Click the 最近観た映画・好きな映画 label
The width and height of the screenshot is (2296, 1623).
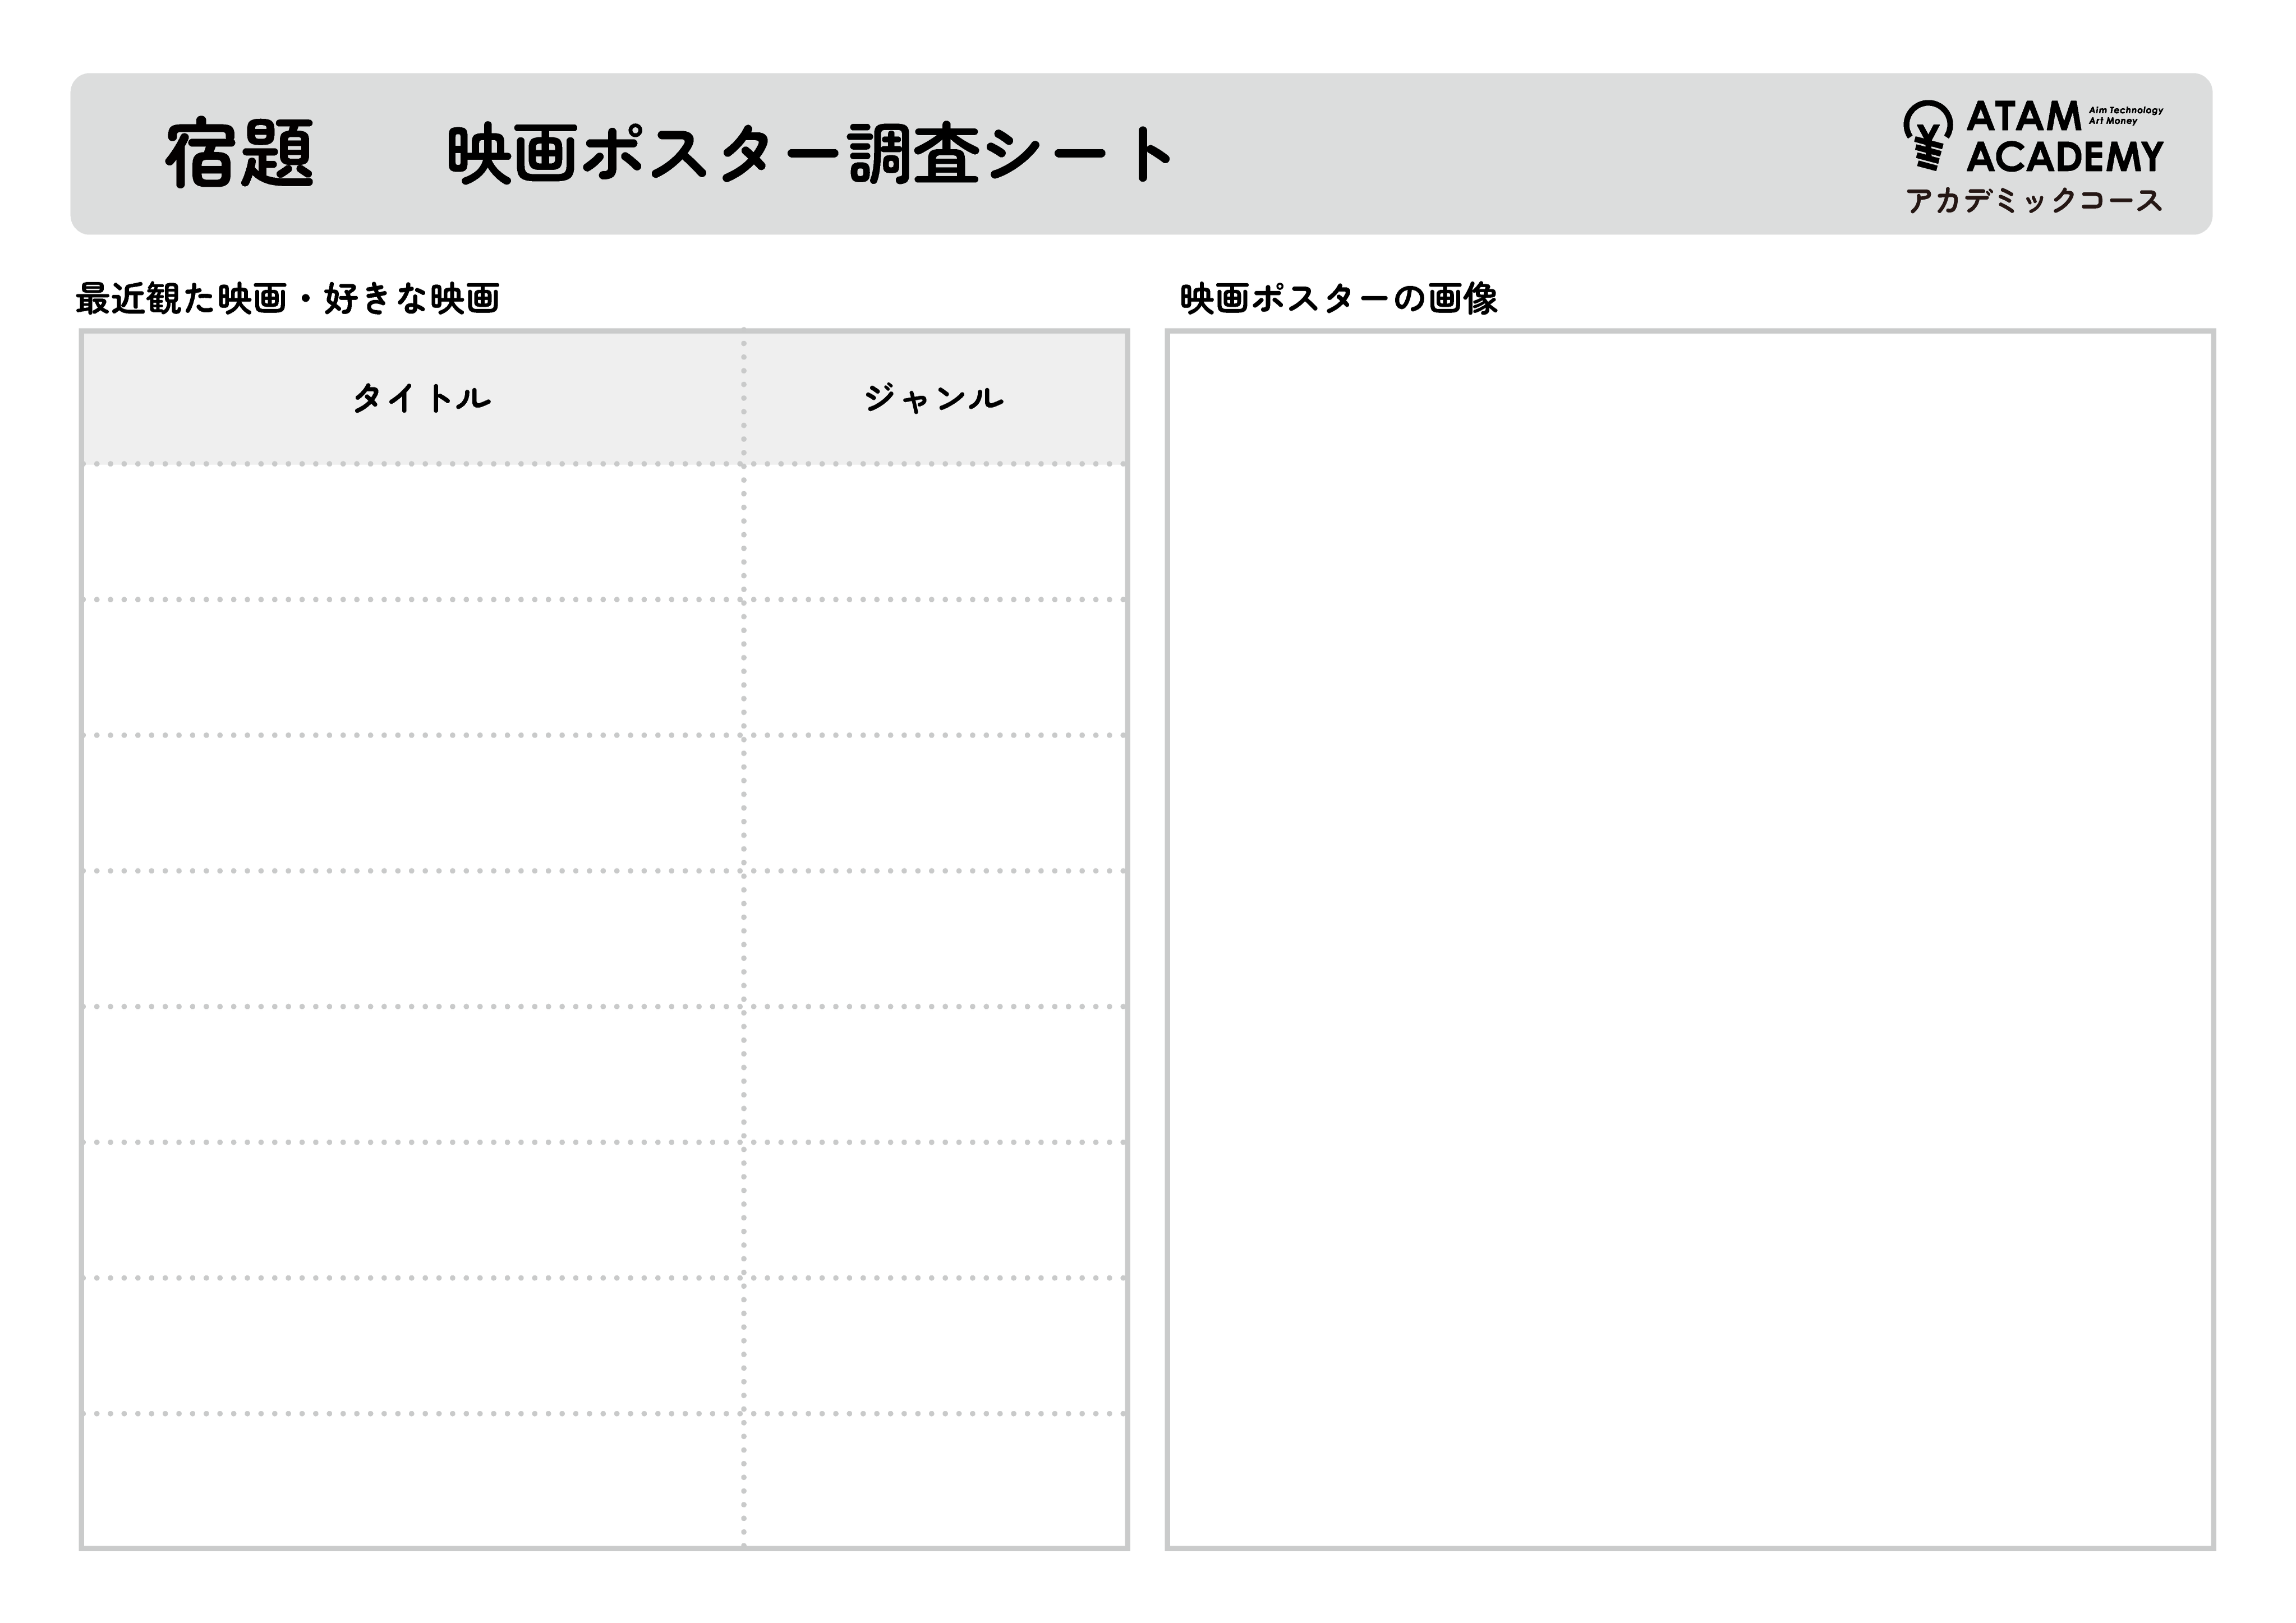pyautogui.click(x=288, y=298)
